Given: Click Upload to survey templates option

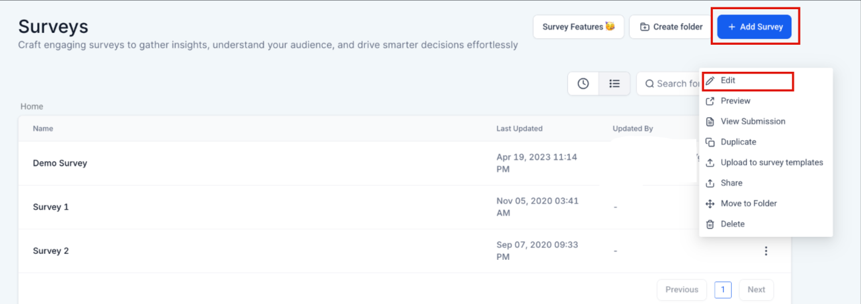Looking at the screenshot, I should point(771,163).
